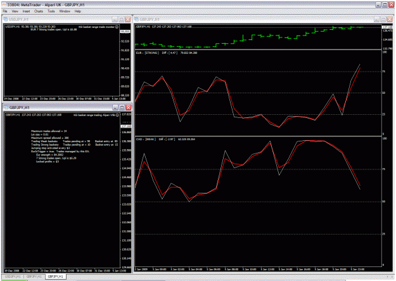Select the active GBPJPY,H1 bottom tab
Viewport: 396px width, 281px height.
tap(56, 277)
